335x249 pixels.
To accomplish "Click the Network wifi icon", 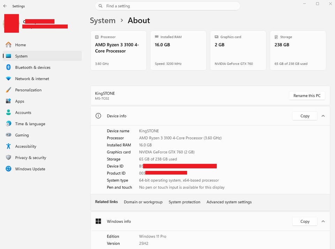I will pyautogui.click(x=8, y=78).
